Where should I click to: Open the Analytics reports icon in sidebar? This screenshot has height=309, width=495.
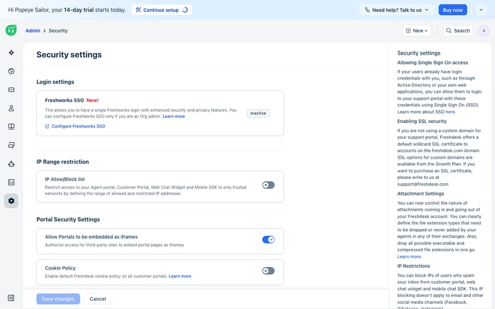[x=12, y=182]
